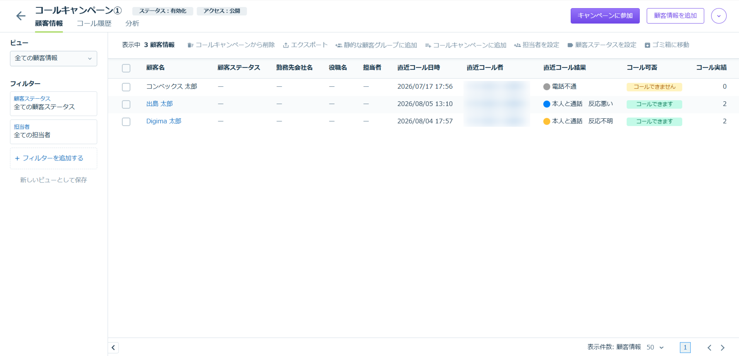Click the 直近コール者 column header
Screen dimensions: 739x356
[485, 68]
